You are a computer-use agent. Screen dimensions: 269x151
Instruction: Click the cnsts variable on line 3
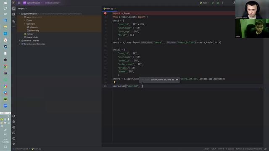click(116, 21)
